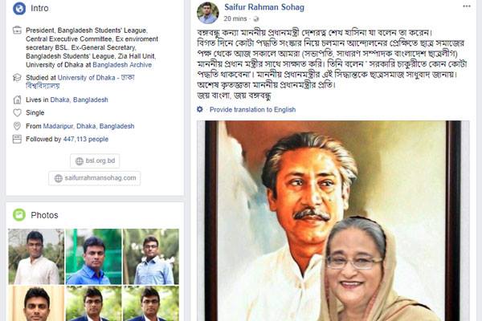
Task: Click the translation settings gear icon
Action: click(x=200, y=109)
